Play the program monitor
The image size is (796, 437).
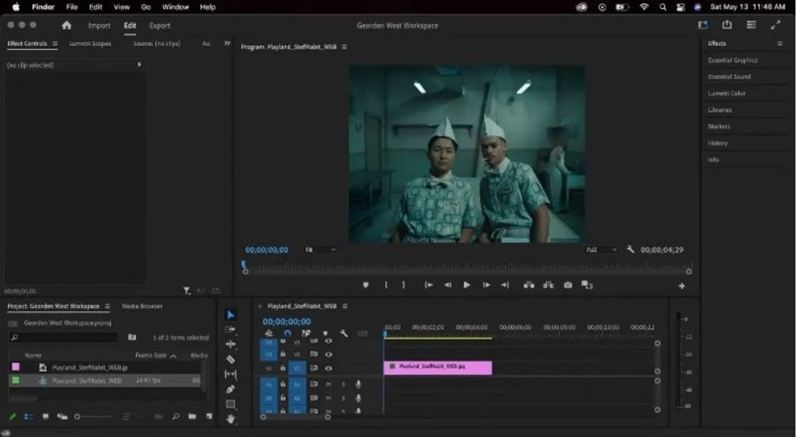(x=466, y=285)
